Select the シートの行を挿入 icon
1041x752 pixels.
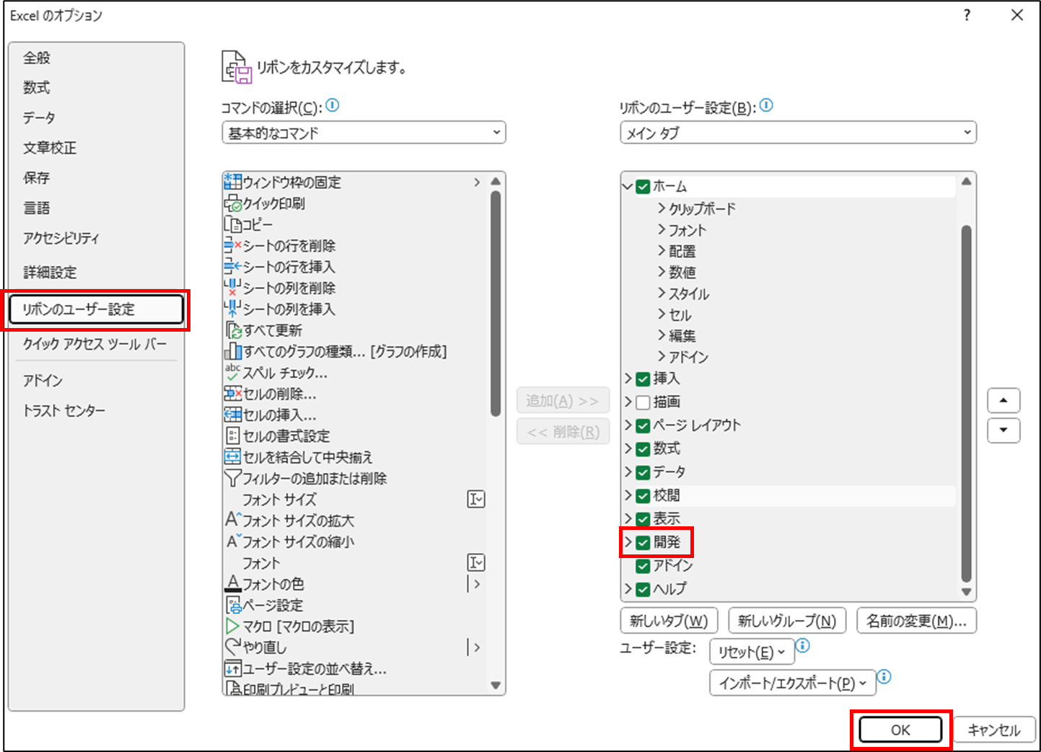(232, 267)
